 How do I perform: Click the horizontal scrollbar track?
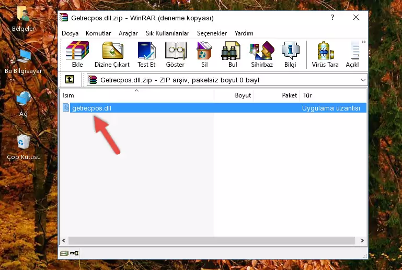[212, 240]
